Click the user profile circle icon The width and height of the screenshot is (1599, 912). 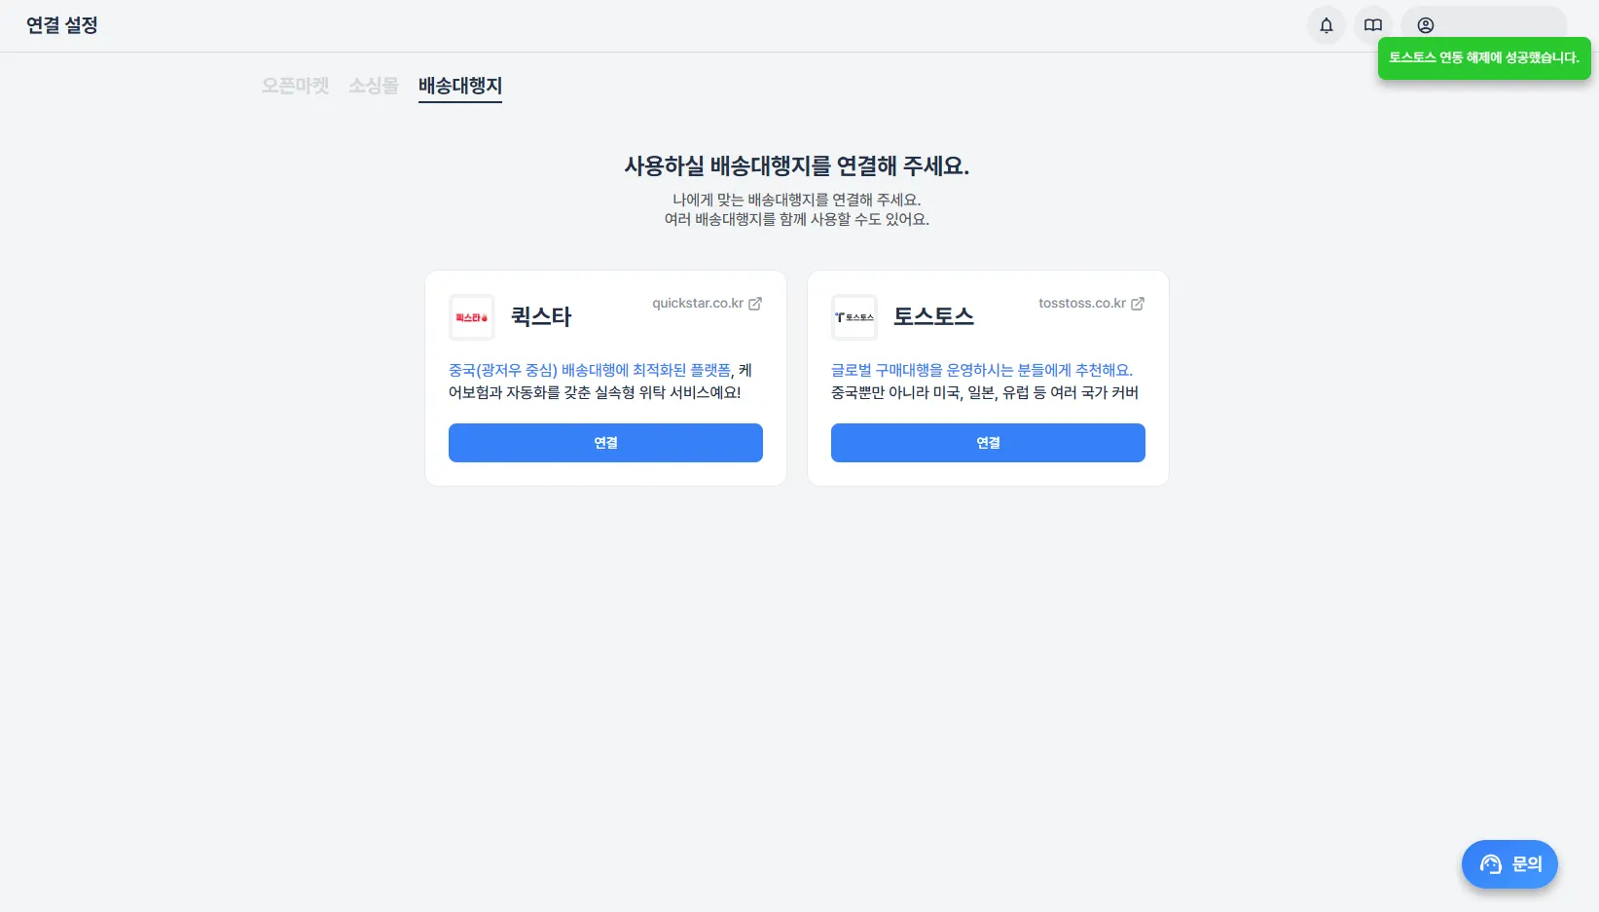pos(1425,25)
